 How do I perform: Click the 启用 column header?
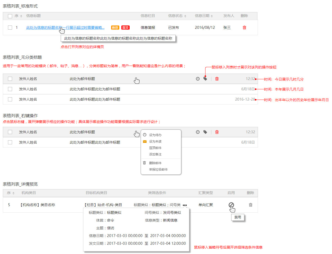[x=231, y=193]
